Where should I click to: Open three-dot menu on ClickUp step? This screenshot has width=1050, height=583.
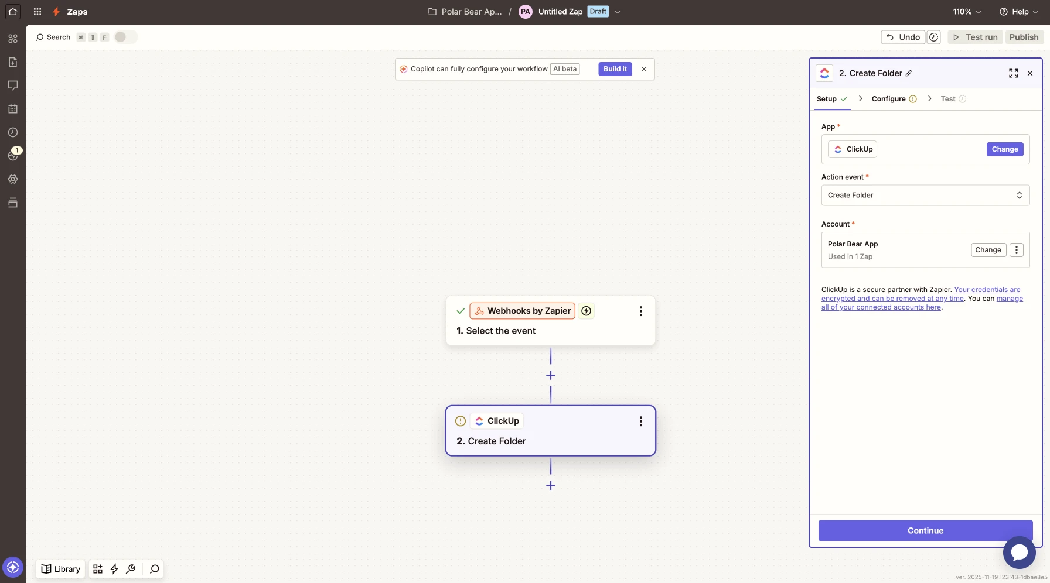click(640, 421)
